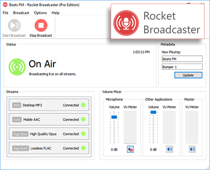Mute Other Applications with the speaker icon

point(170,149)
